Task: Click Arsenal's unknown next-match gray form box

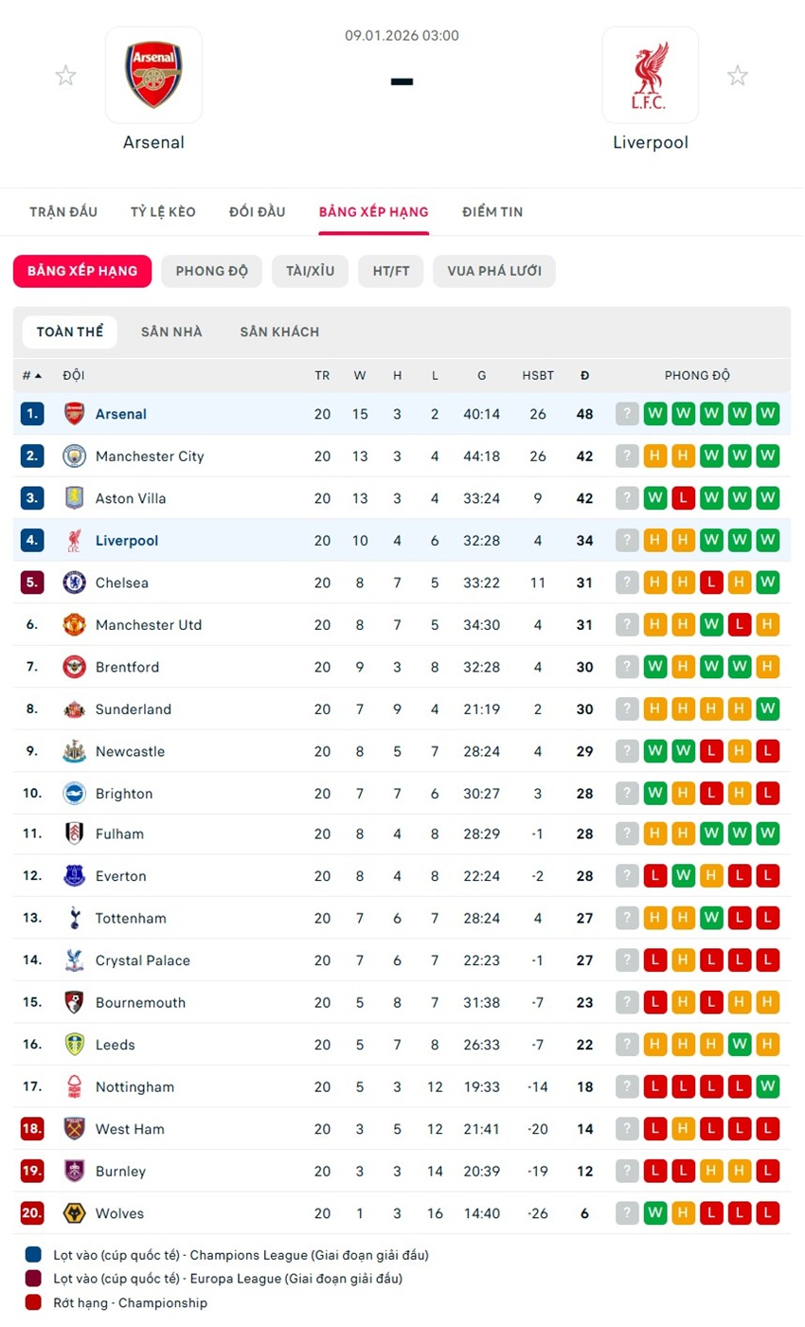Action: click(627, 414)
